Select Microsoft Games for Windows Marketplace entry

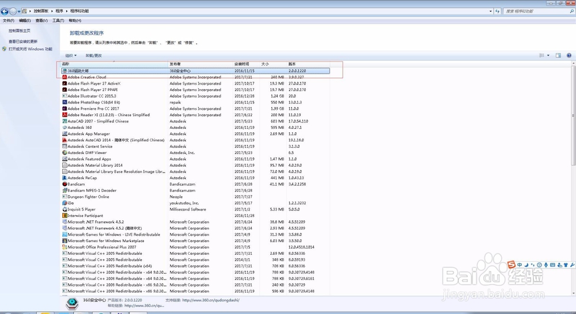point(195,240)
